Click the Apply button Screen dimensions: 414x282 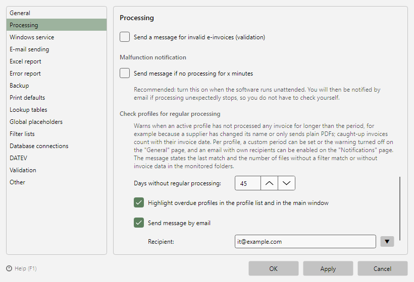pyautogui.click(x=328, y=268)
